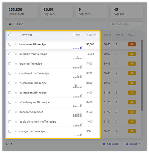Open the cornbread muffin recipe keyword
Viewport: 149px width, 153px height.
pos(34,73)
